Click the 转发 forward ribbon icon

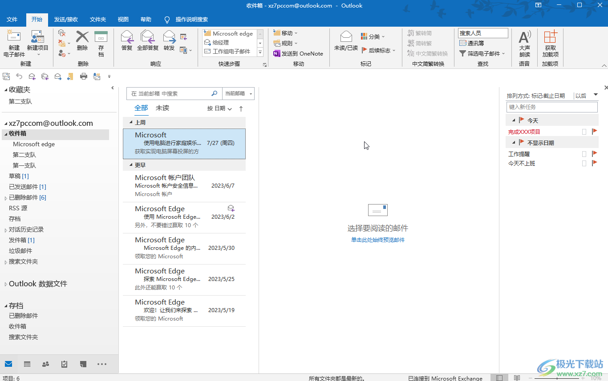(x=169, y=40)
